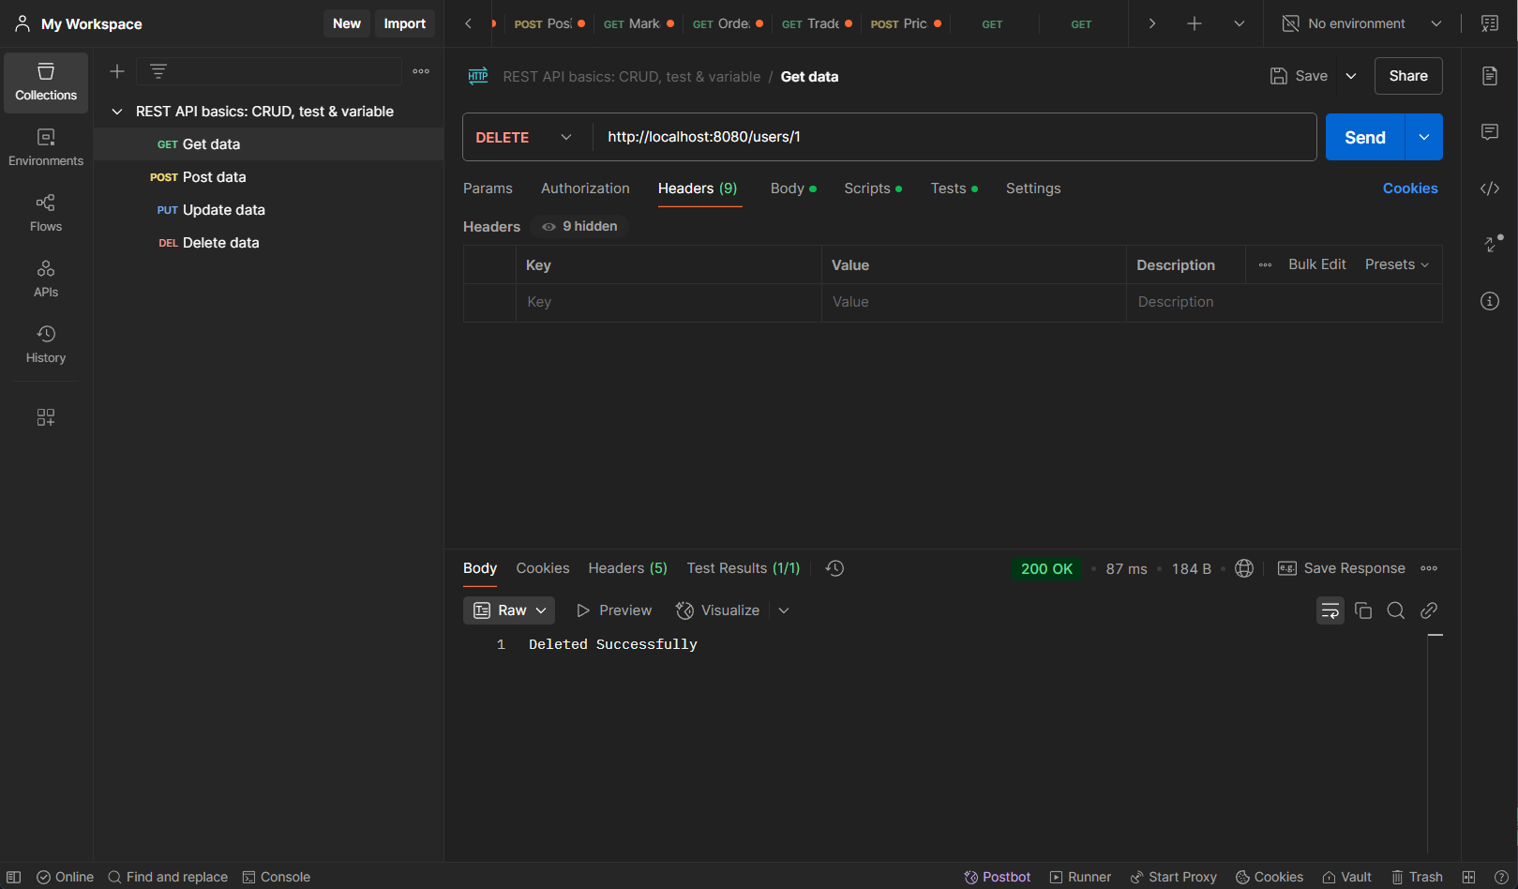Switch to the request Body tab
The width and height of the screenshot is (1518, 889).
[x=793, y=188]
